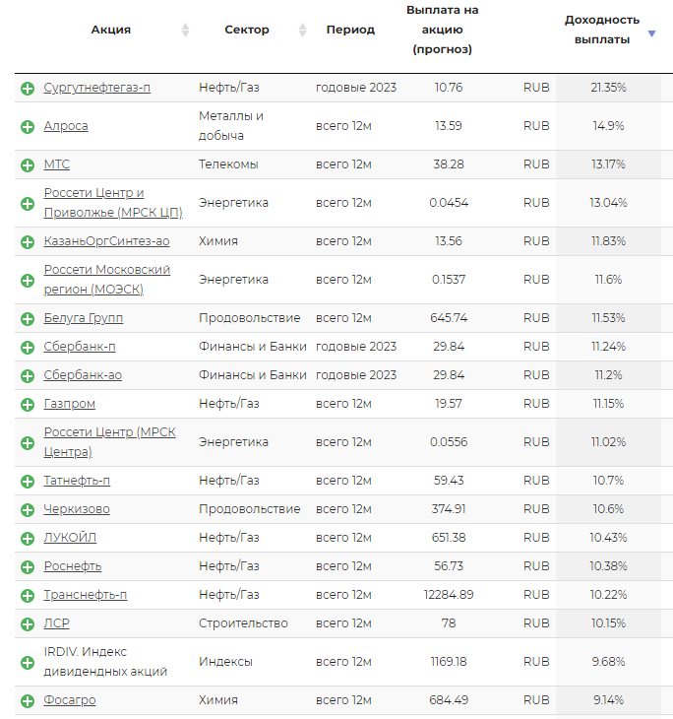Image resolution: width=673 pixels, height=719 pixels.
Task: Add Белуга Групп via plus icon
Action: click(x=28, y=319)
